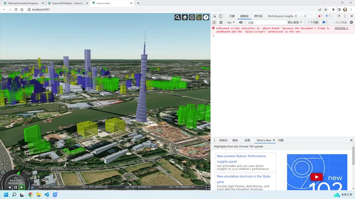Toggle the console sidebar
Image resolution: width=355 pixels, height=199 pixels.
click(214, 22)
